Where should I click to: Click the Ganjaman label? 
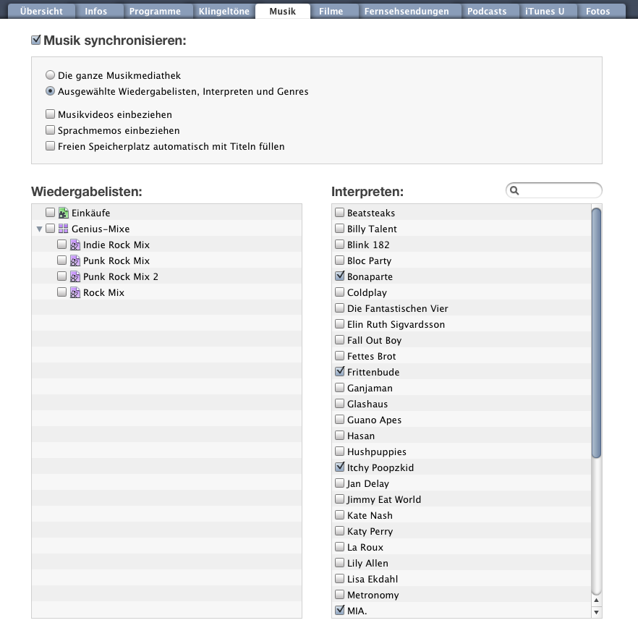point(370,389)
